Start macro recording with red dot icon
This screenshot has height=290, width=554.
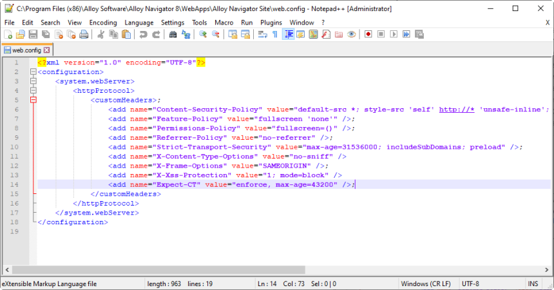pyautogui.click(x=368, y=35)
